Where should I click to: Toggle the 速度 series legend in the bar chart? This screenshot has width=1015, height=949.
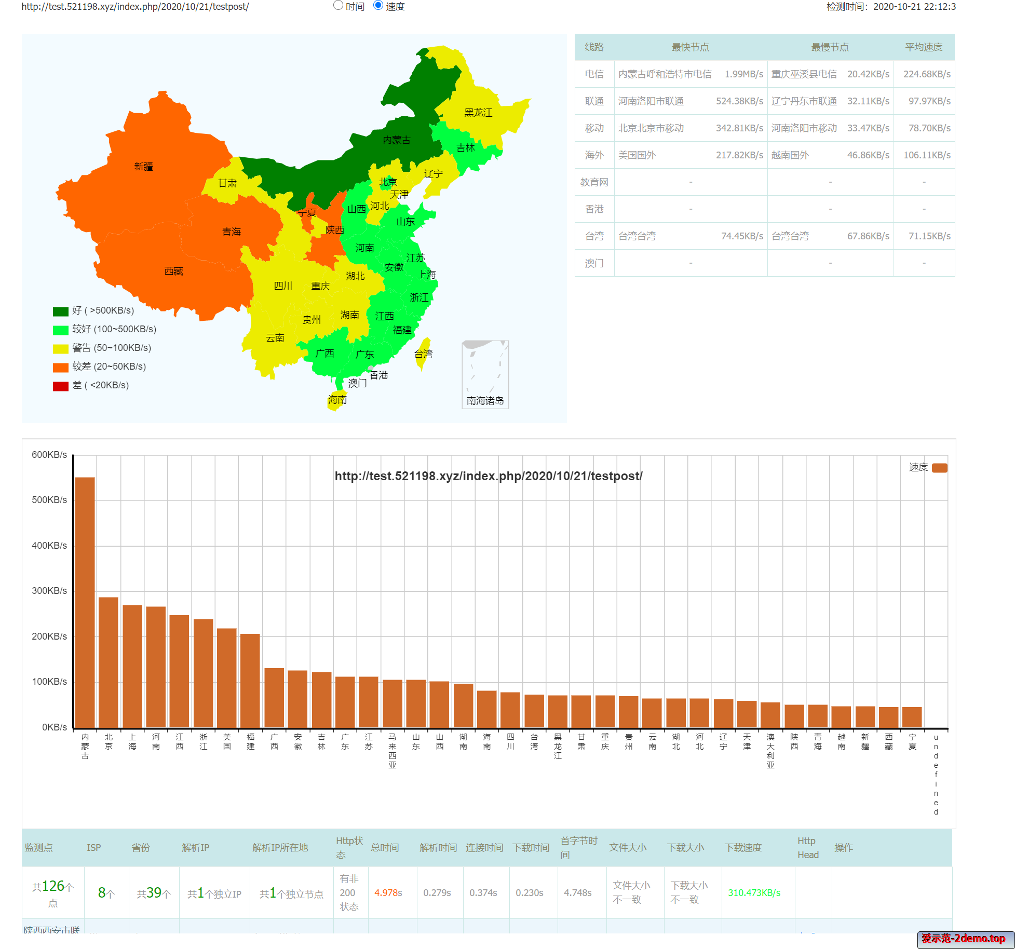click(939, 468)
